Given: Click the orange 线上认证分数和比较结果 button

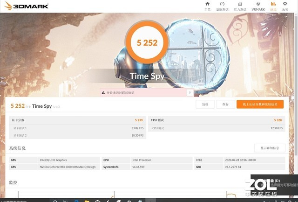Looking at the screenshot, I should coord(260,104).
